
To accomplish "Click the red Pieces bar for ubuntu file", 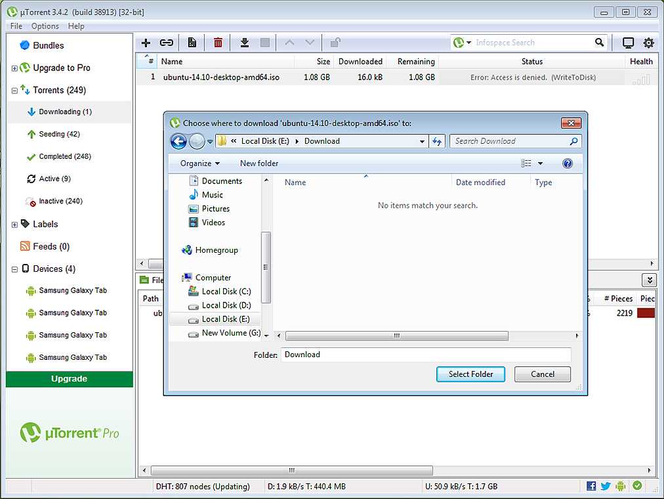I will (x=646, y=313).
